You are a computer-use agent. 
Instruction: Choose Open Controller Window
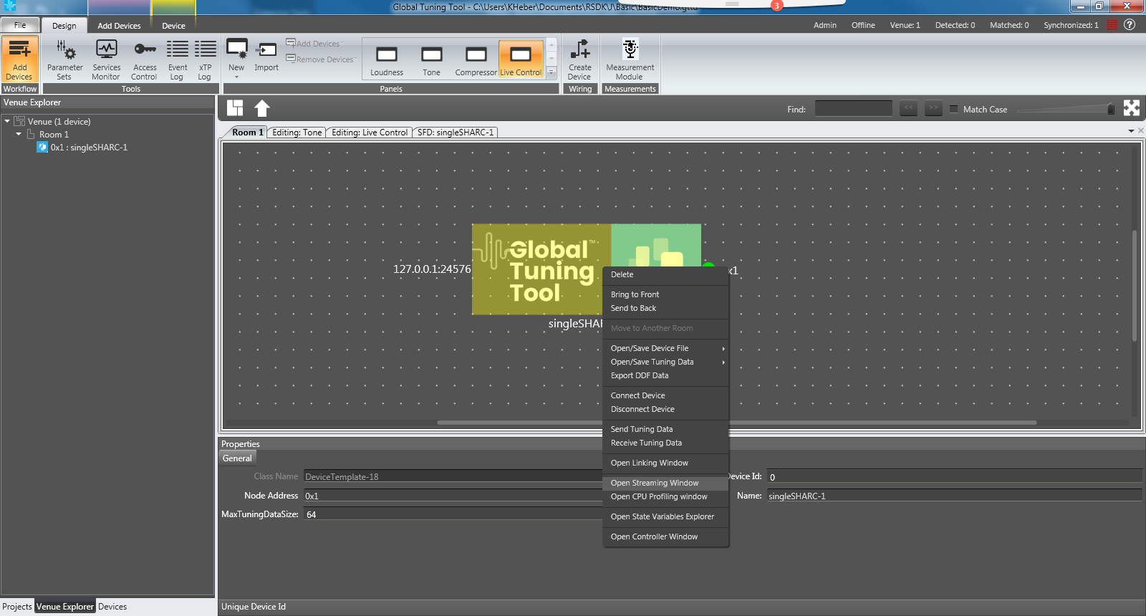coord(666,536)
